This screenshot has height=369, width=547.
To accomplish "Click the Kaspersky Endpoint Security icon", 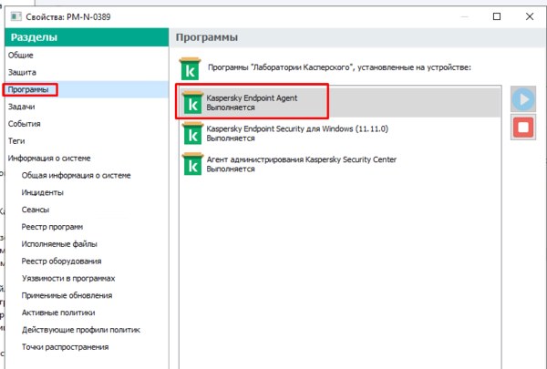I will click(192, 133).
